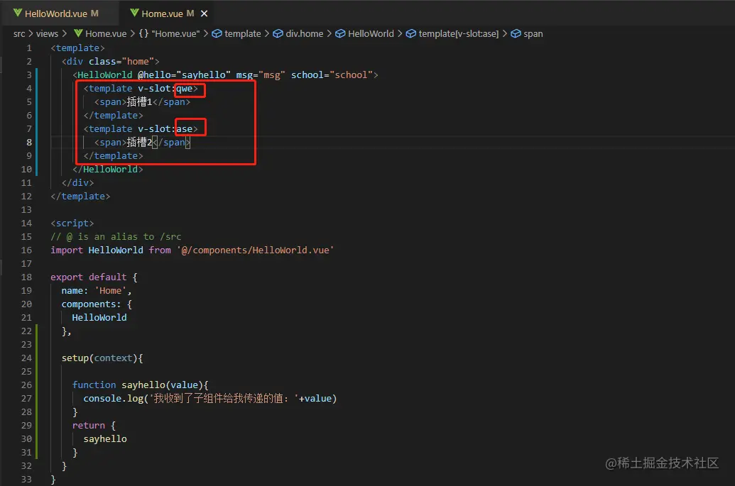Click line number 18 in gutter
This screenshot has height=486, width=735.
pyautogui.click(x=26, y=277)
